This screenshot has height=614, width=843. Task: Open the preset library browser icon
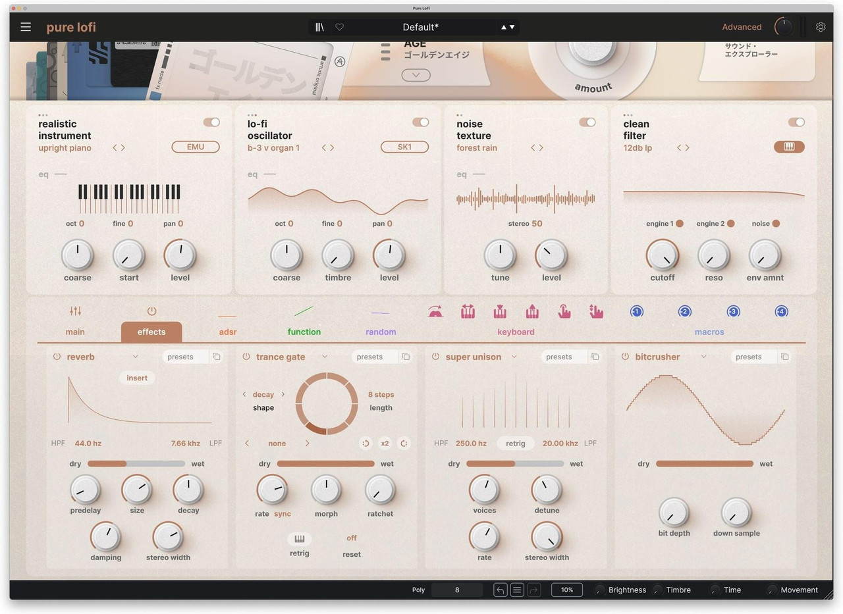pos(319,27)
